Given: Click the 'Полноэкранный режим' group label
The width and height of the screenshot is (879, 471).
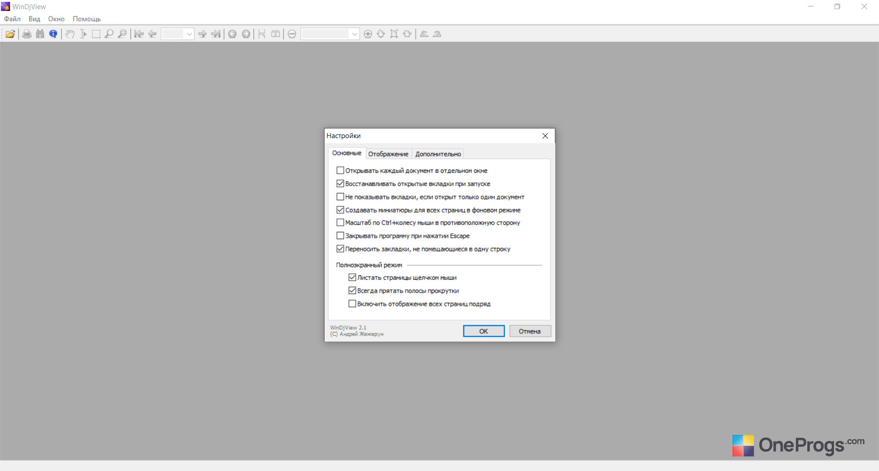Looking at the screenshot, I should pos(369,265).
